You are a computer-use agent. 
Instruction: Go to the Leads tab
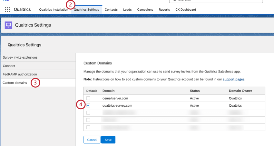[127, 10]
